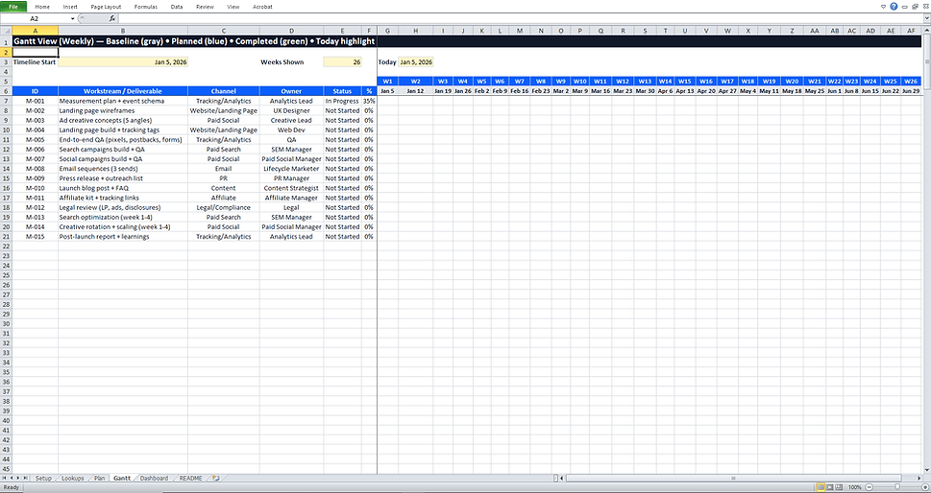The image size is (931, 493).
Task: Select 'Affiliate Manager' owner cell
Action: 291,198
